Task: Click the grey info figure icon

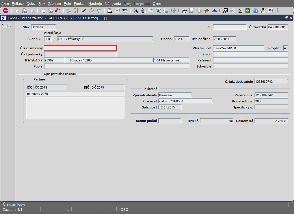Action: [278, 11]
